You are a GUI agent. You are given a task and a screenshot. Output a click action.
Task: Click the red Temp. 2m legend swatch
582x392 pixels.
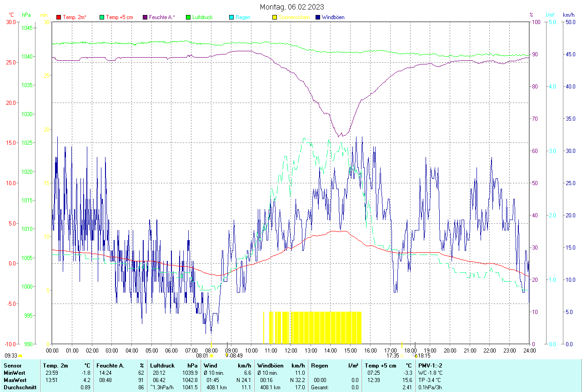(x=59, y=17)
